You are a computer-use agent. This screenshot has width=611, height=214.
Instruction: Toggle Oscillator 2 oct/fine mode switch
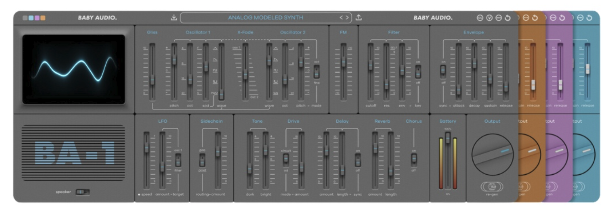coord(316,72)
